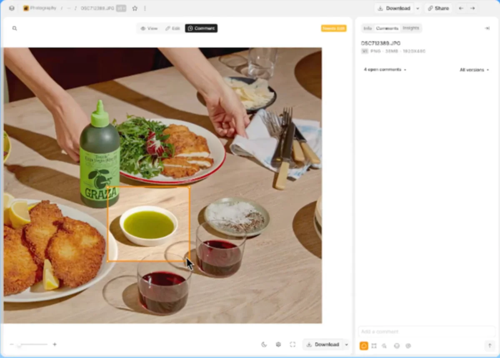Image resolution: width=500 pixels, height=358 pixels.
Task: Open the Info tab in the side panel
Action: 367,28
